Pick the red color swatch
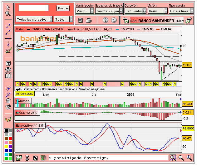The image size is (197, 165). click(10, 138)
